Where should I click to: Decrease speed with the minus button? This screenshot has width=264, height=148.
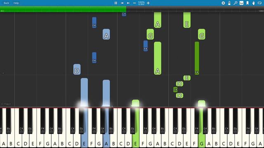[x=134, y=3]
